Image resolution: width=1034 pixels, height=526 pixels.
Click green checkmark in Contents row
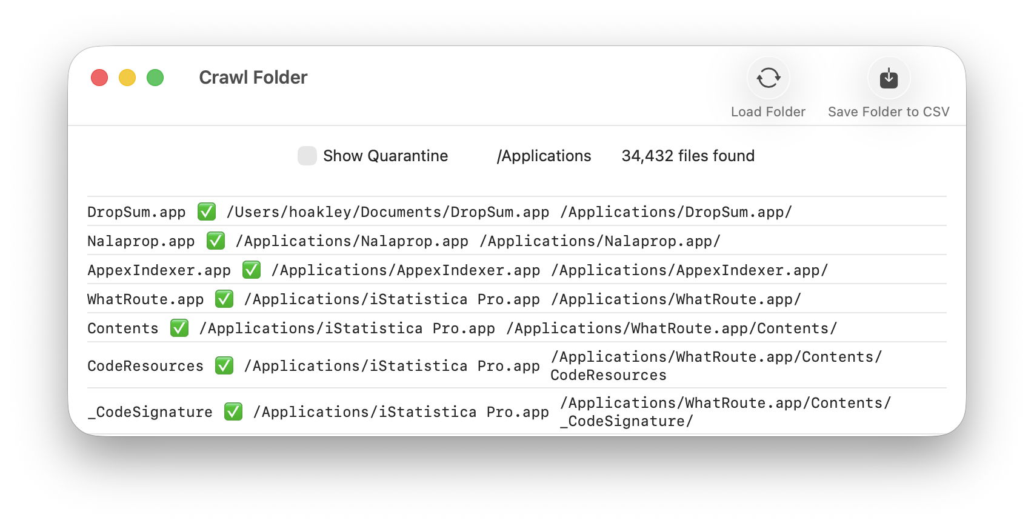[179, 328]
